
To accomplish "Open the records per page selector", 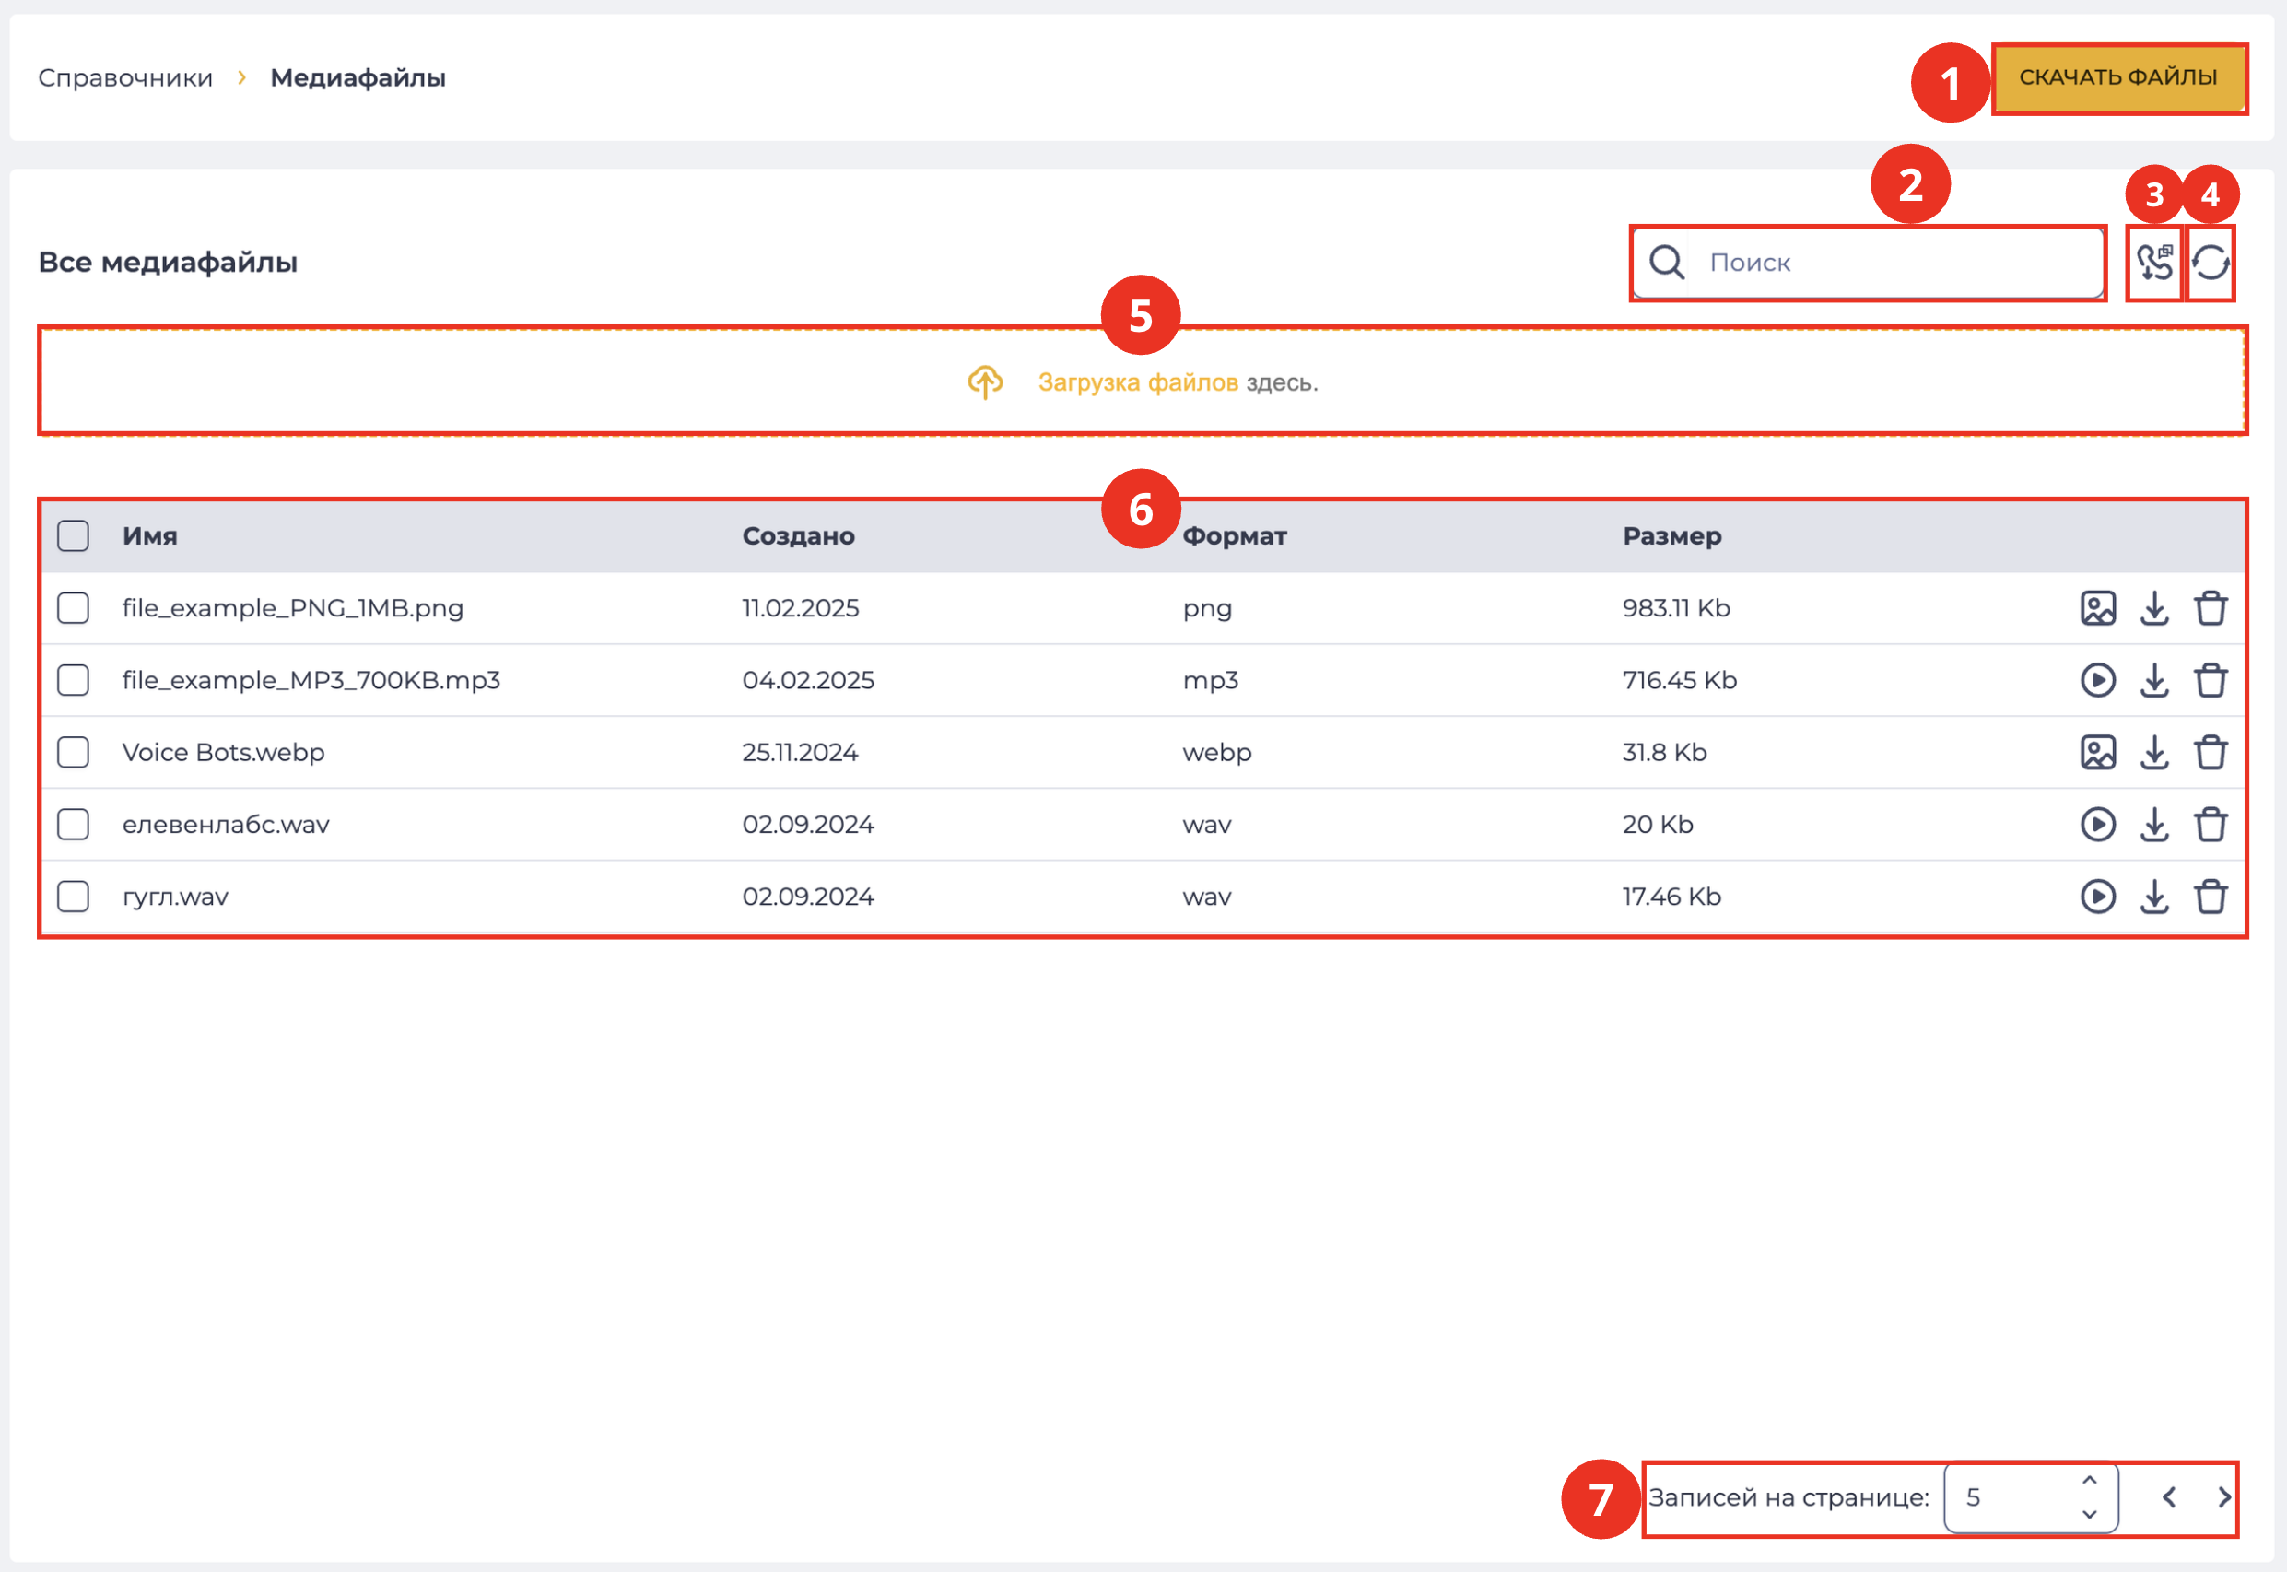I will 2030,1497.
